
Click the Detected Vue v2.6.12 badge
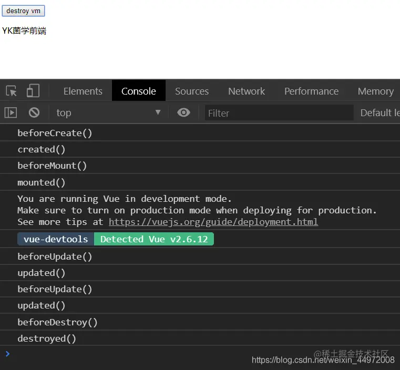[154, 239]
